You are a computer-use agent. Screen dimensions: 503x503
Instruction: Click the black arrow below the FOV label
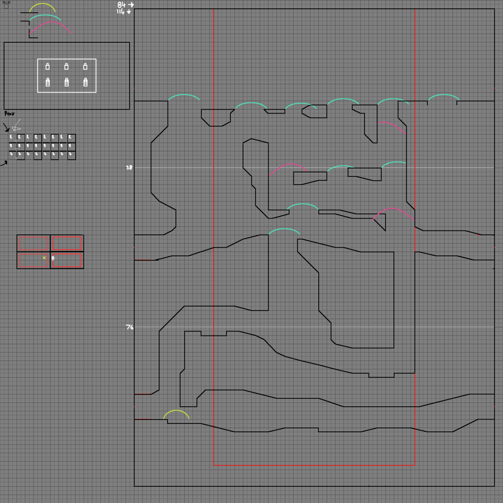(6, 128)
